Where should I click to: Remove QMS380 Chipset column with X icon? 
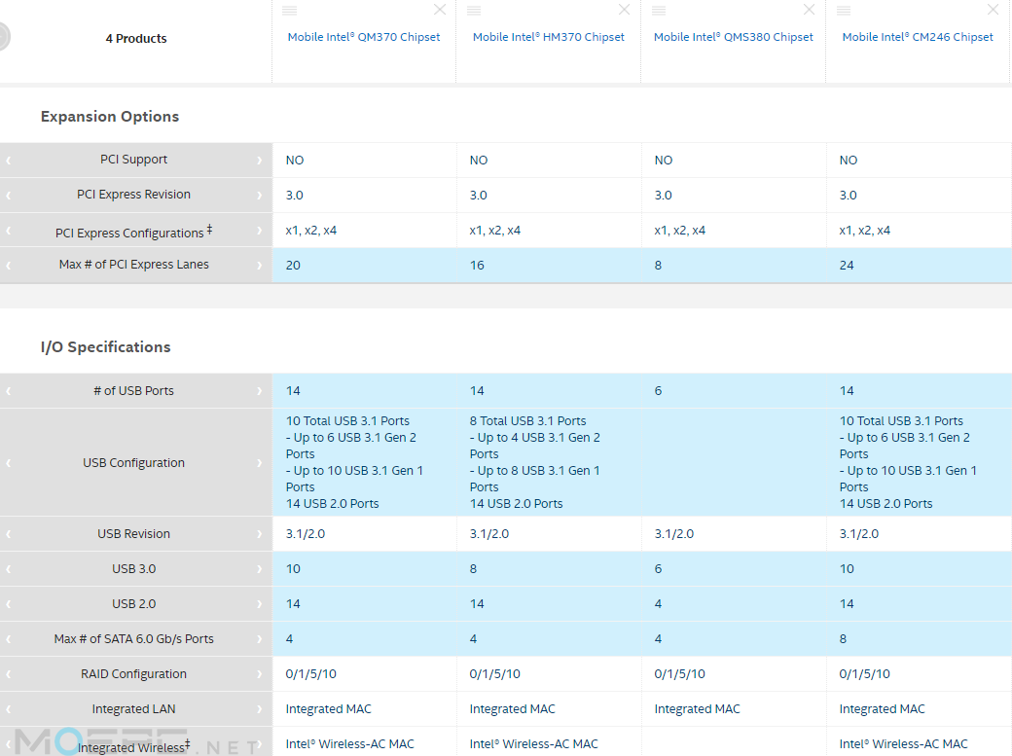[809, 10]
